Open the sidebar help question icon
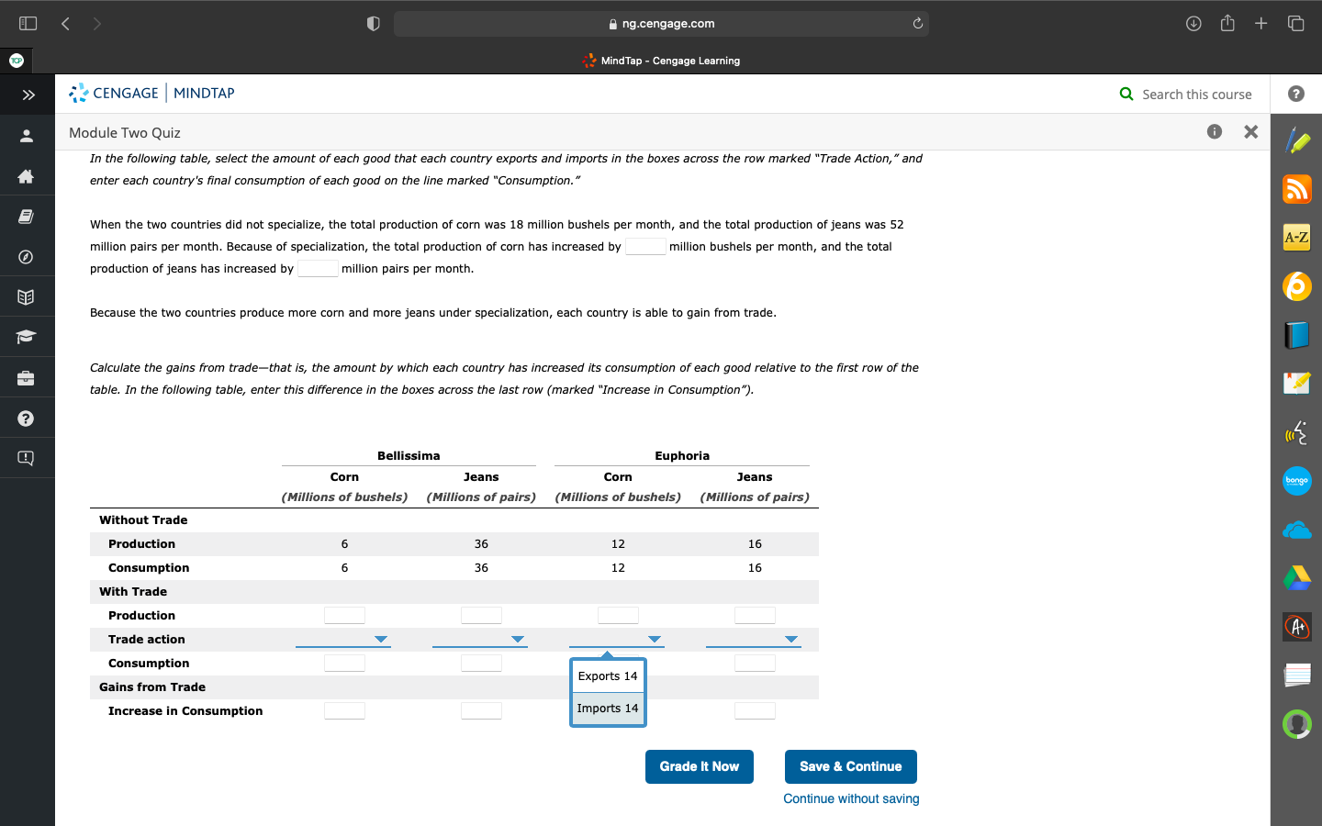Image resolution: width=1322 pixels, height=826 pixels. [26, 419]
